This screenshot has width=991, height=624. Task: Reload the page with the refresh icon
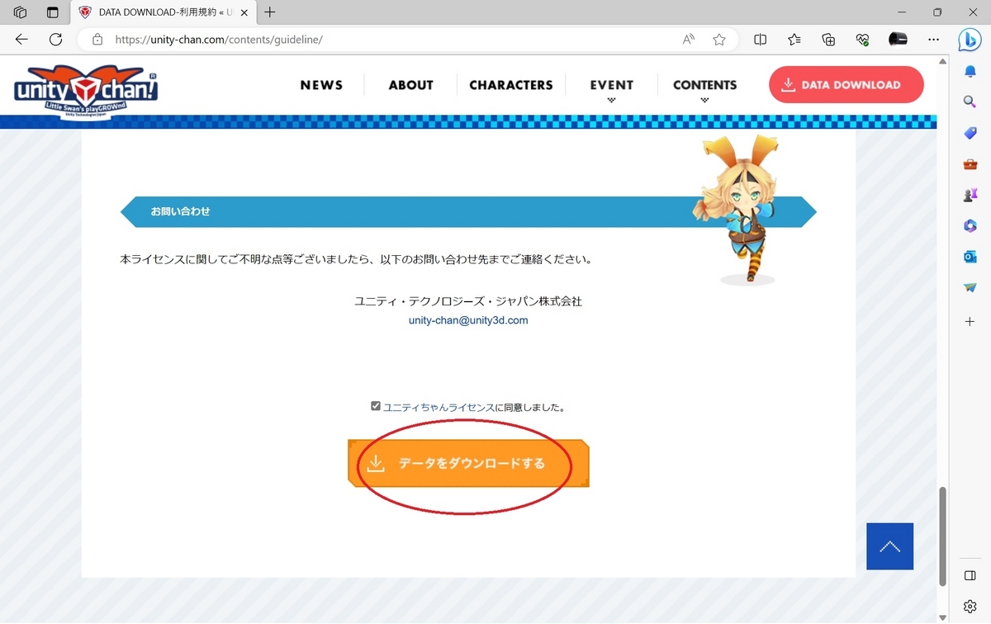[56, 39]
